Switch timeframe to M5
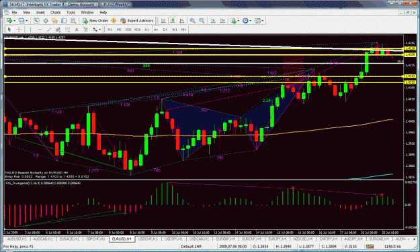420x252 pixels. tap(119, 29)
